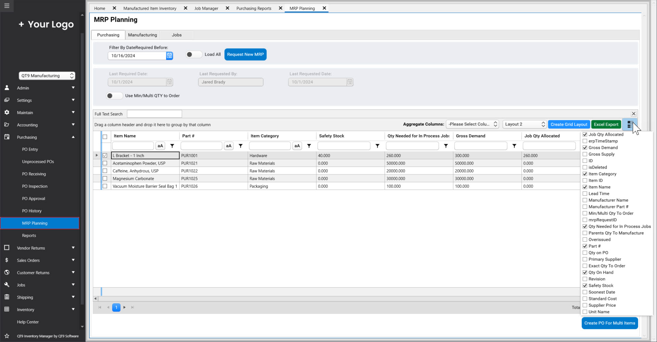
Task: Click Create PO For Multi Items
Action: 609,323
